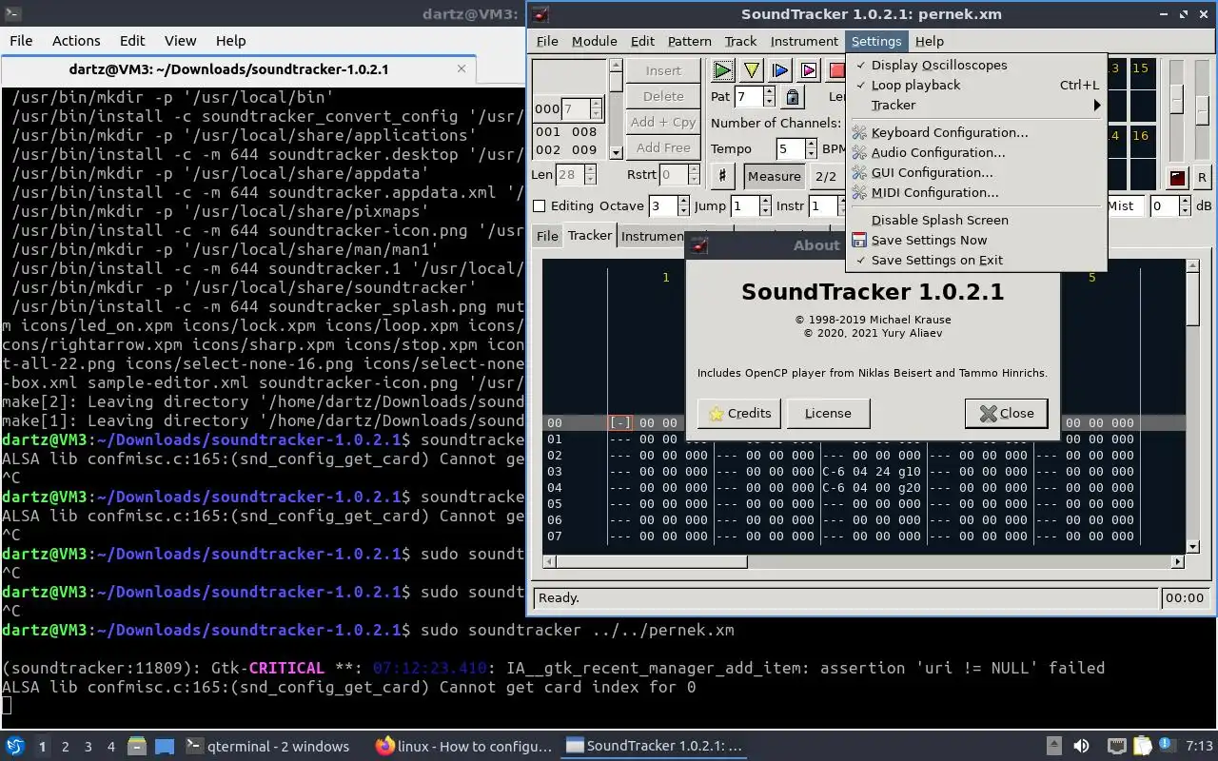Click the tracker horizontal scrollbar thumb
This screenshot has width=1218, height=761.
(x=652, y=562)
